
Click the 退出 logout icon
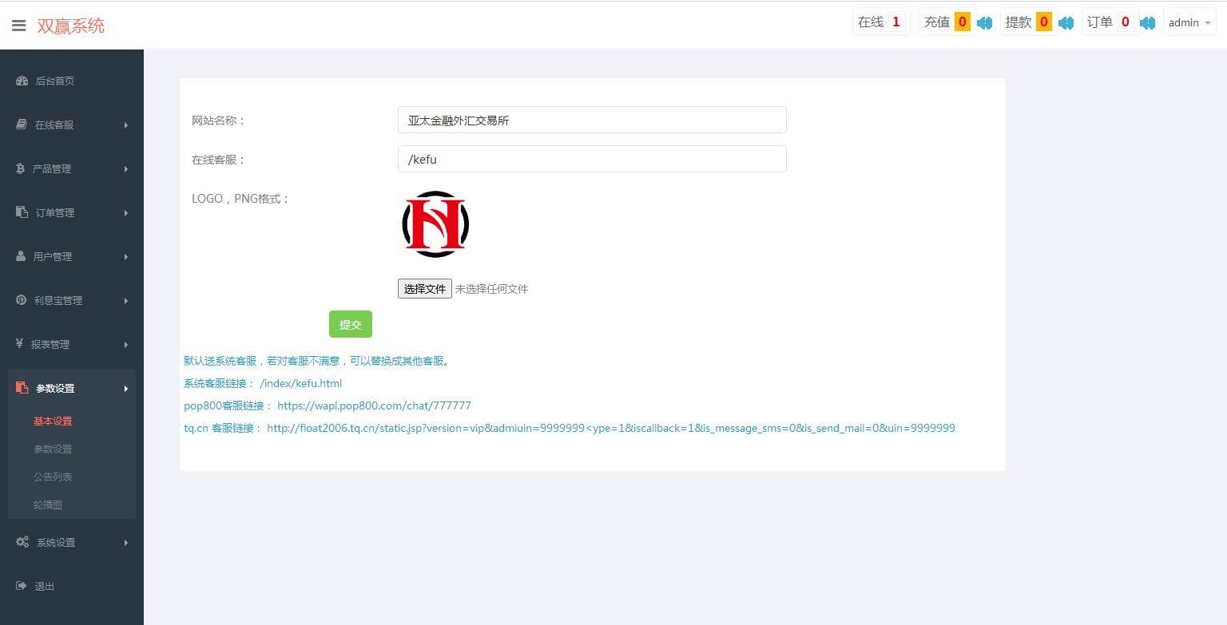tap(22, 586)
